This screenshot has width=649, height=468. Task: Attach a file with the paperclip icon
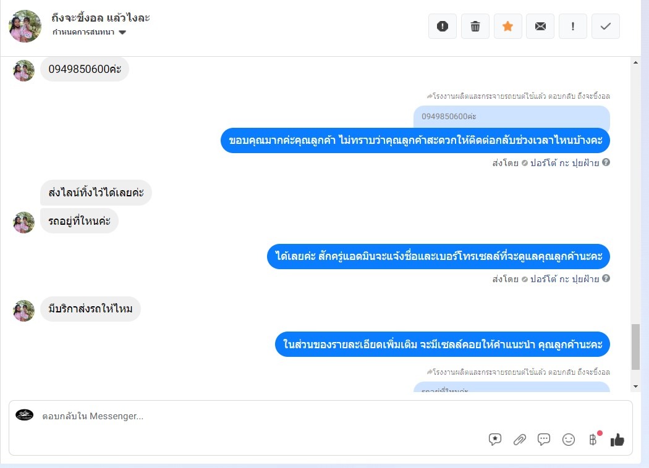(519, 440)
